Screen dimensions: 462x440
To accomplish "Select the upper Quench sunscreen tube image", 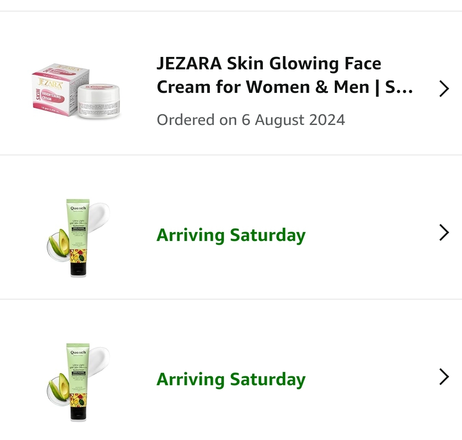I will coord(78,238).
